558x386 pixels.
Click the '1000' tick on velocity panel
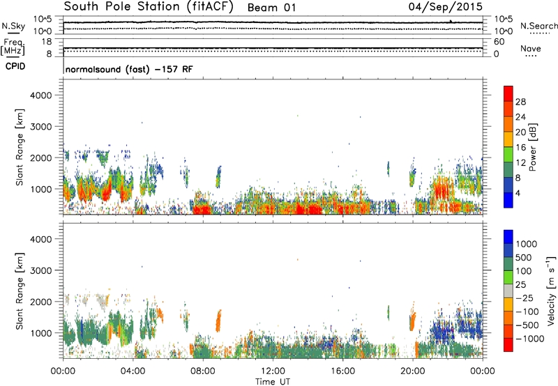(41, 333)
